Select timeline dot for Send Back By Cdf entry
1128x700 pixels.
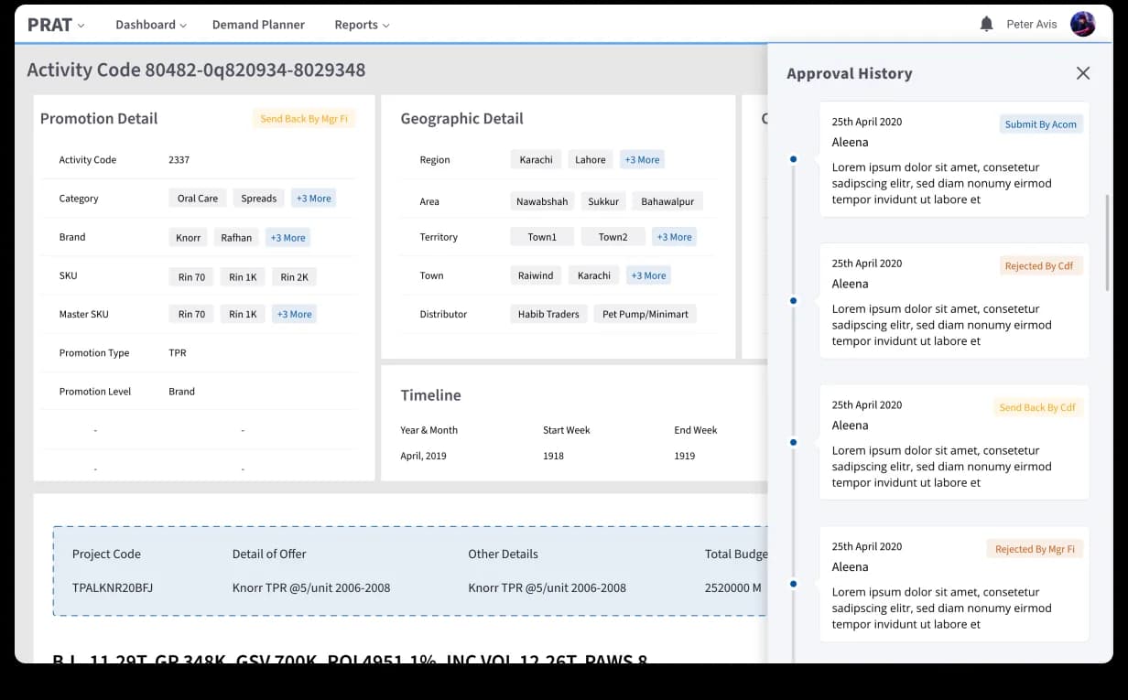coord(794,443)
